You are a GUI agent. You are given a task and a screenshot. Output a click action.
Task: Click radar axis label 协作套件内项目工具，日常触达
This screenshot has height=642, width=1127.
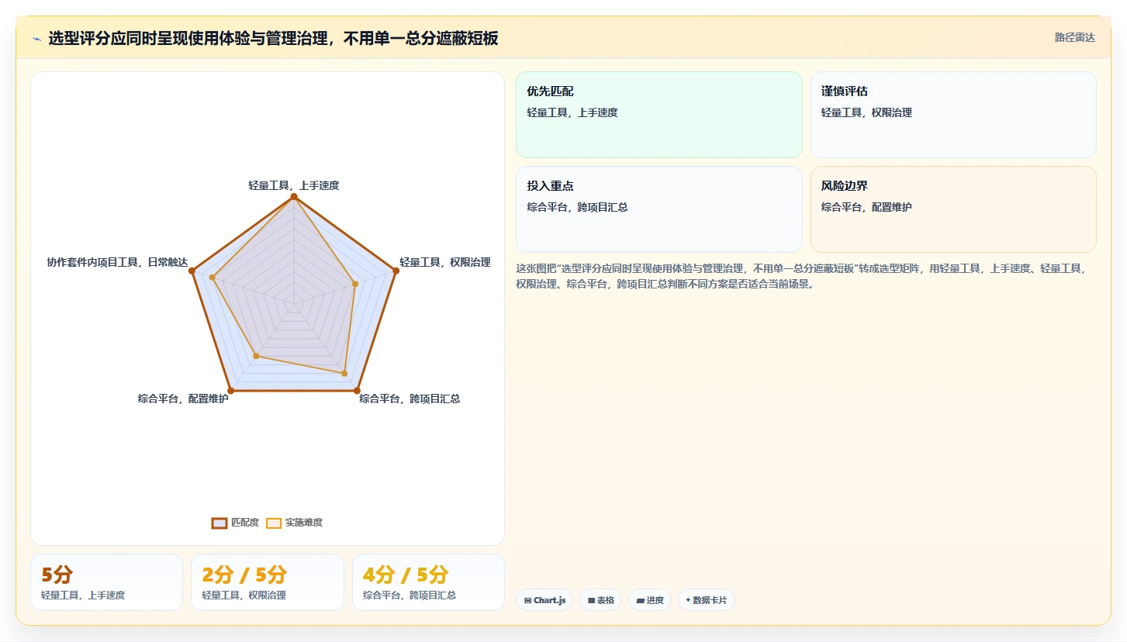(117, 262)
